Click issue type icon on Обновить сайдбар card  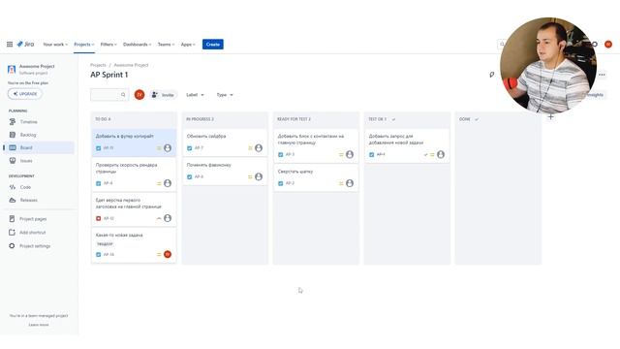190,148
